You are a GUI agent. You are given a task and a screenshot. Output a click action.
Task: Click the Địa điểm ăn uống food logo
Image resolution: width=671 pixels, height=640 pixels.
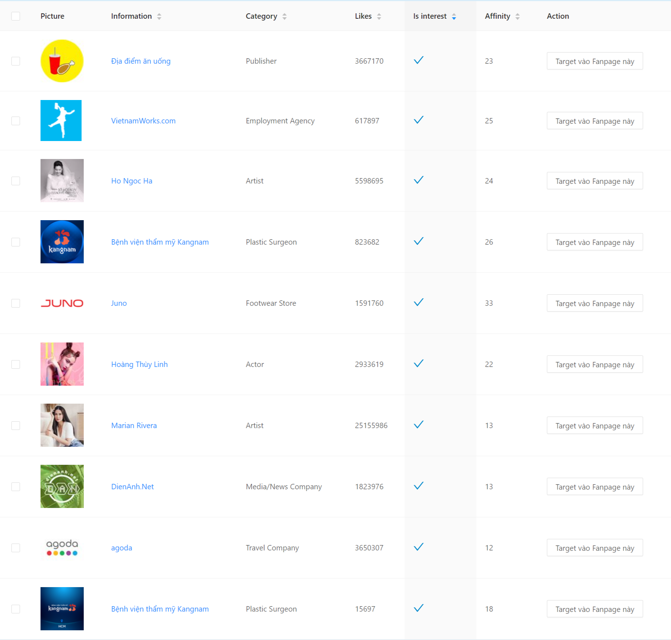pyautogui.click(x=62, y=61)
